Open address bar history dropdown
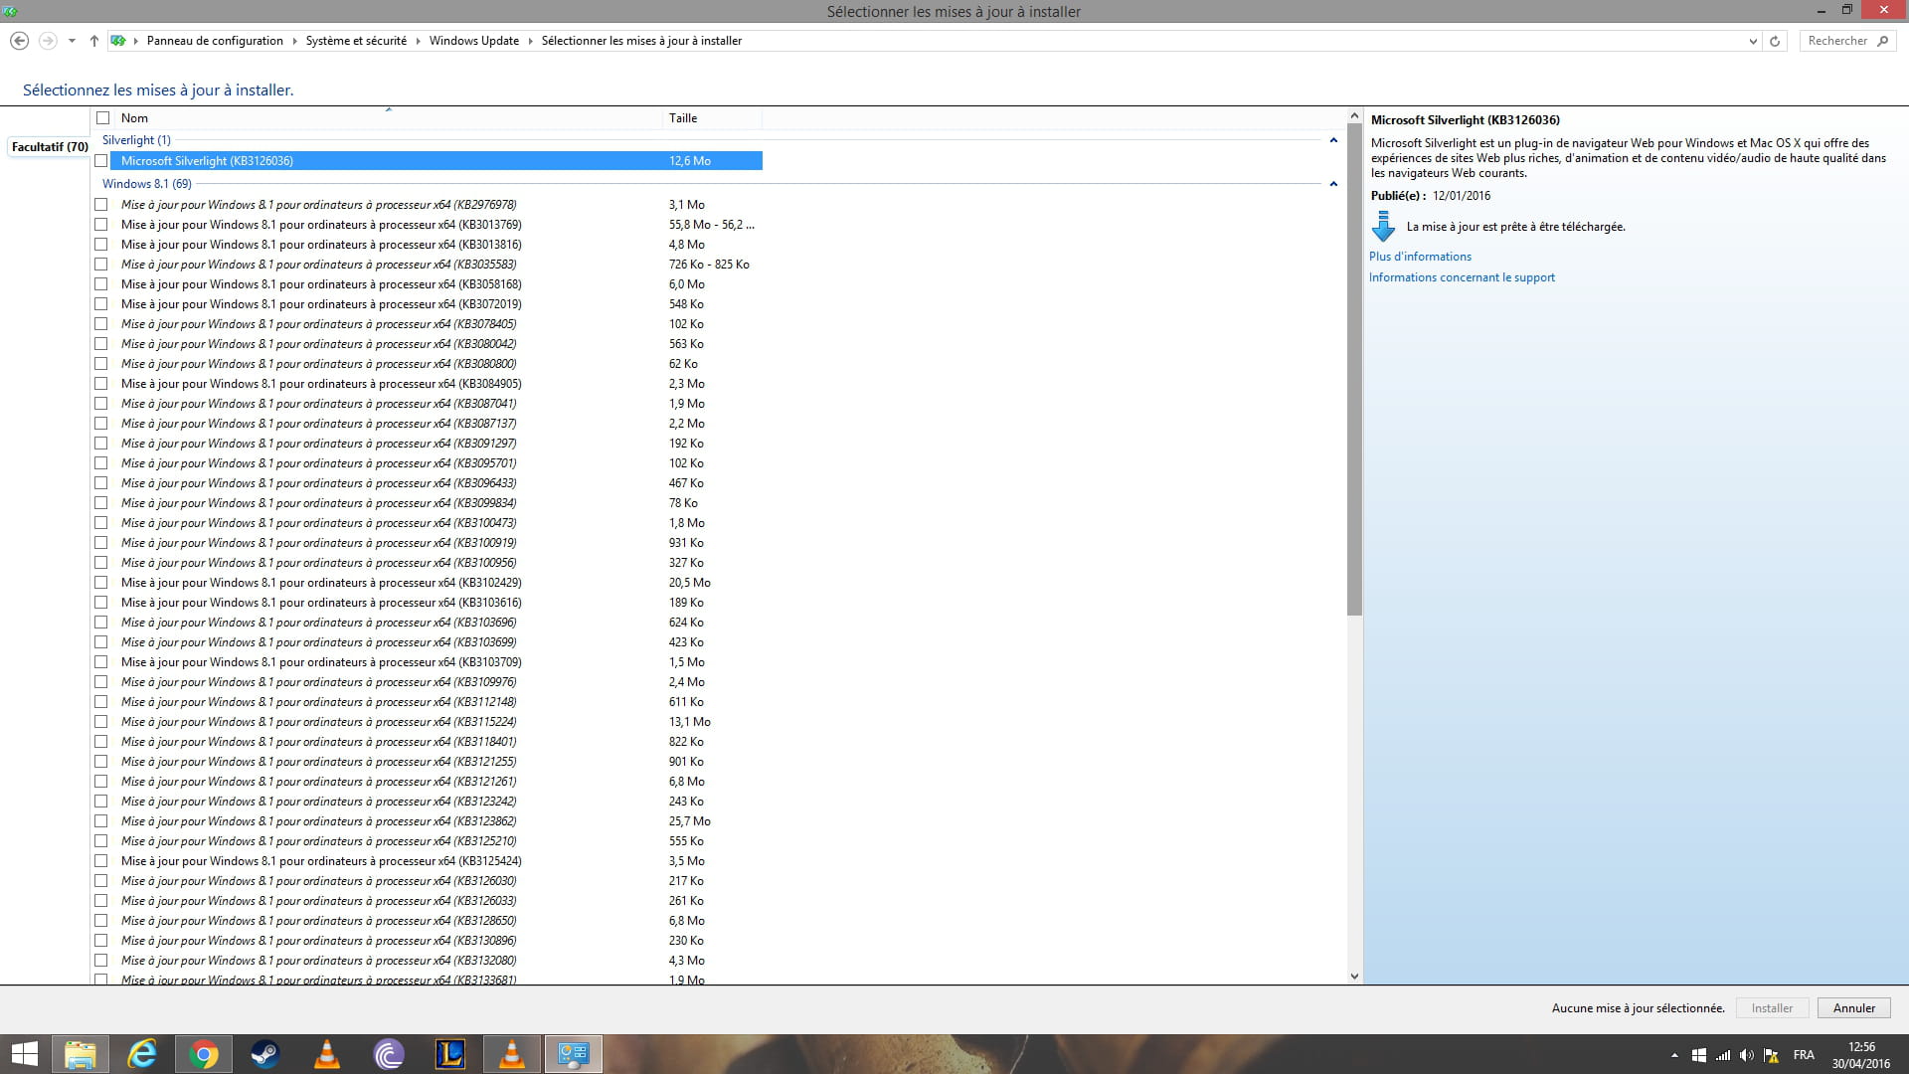 click(1752, 41)
